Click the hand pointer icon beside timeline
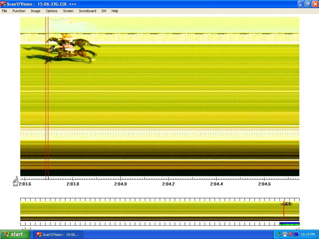Image resolution: width=319 pixels, height=239 pixels. (x=15, y=182)
